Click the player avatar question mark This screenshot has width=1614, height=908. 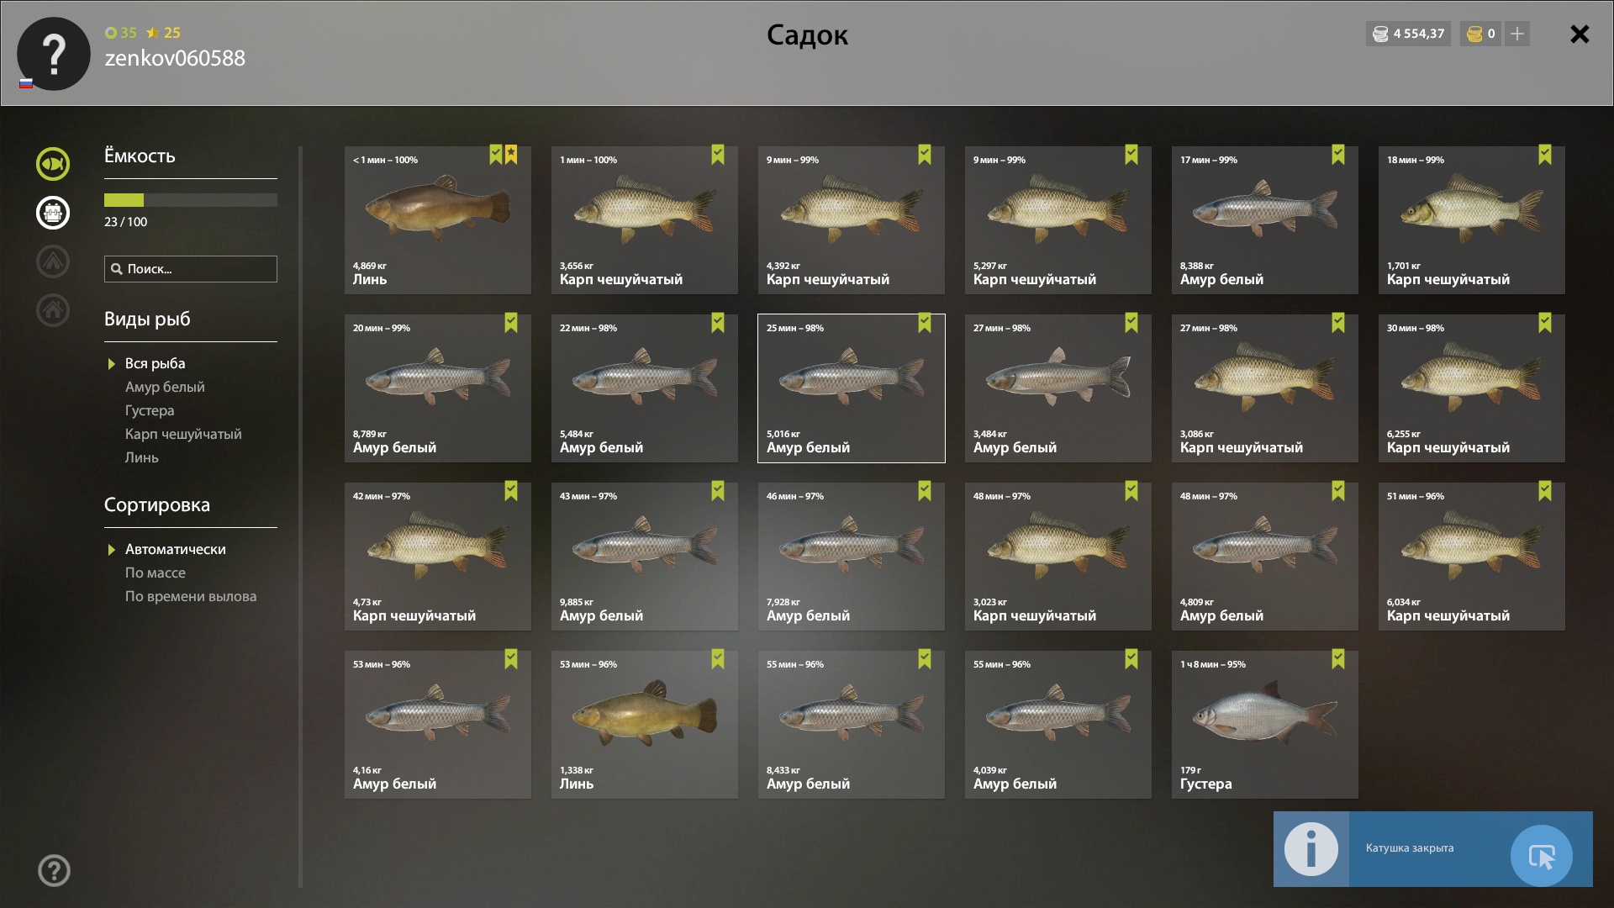(54, 54)
